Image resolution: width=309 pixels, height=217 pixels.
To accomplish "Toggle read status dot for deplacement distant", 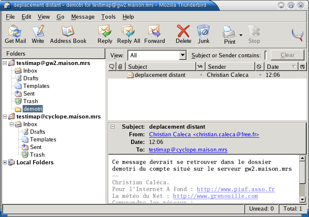I will [x=201, y=75].
